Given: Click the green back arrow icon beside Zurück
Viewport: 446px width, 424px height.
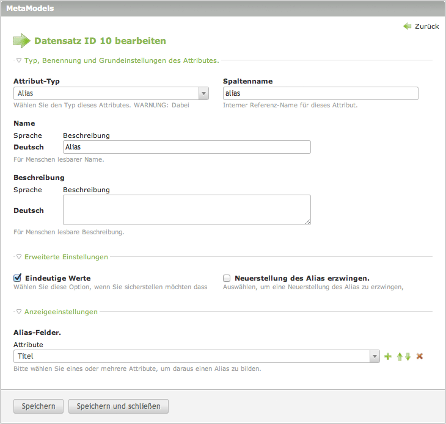Looking at the screenshot, I should [408, 26].
